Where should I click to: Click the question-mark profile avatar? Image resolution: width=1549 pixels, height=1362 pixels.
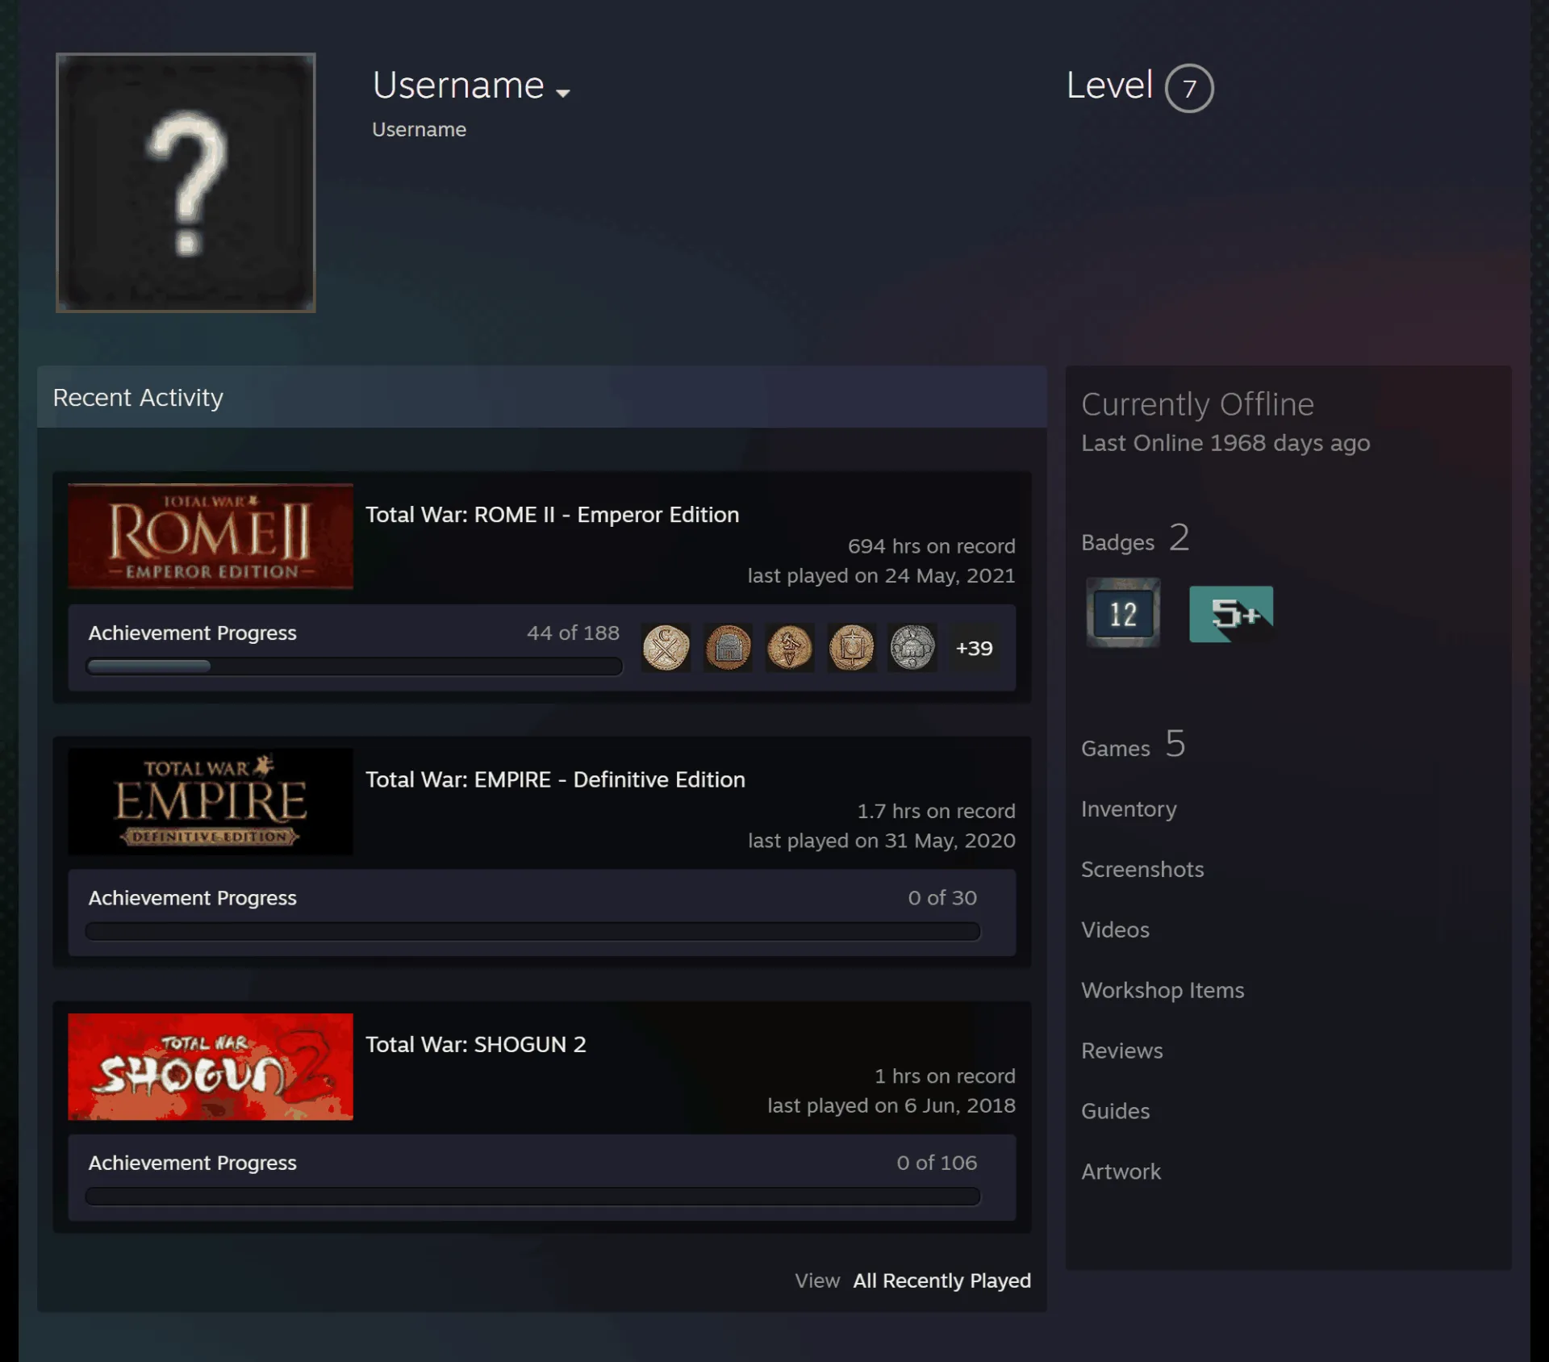coord(186,182)
